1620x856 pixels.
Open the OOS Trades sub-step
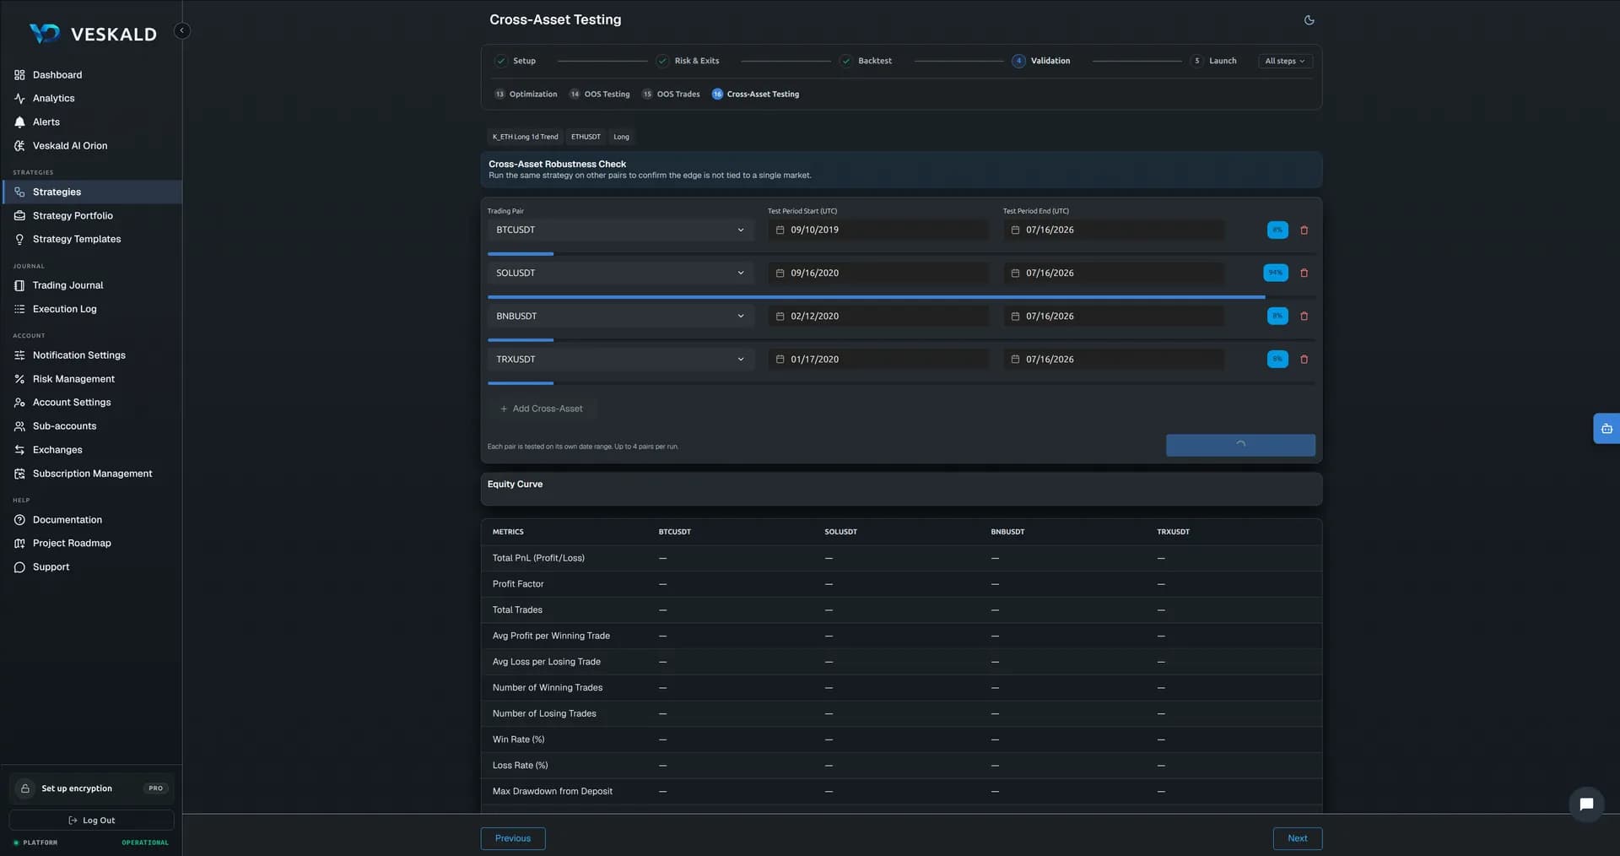pos(671,94)
